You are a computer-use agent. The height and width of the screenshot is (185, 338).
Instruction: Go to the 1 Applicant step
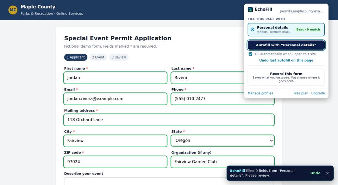click(76, 57)
